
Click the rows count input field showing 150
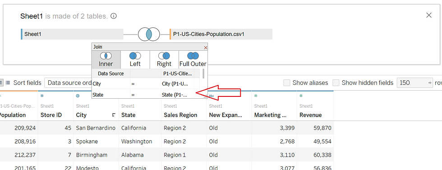(414, 83)
